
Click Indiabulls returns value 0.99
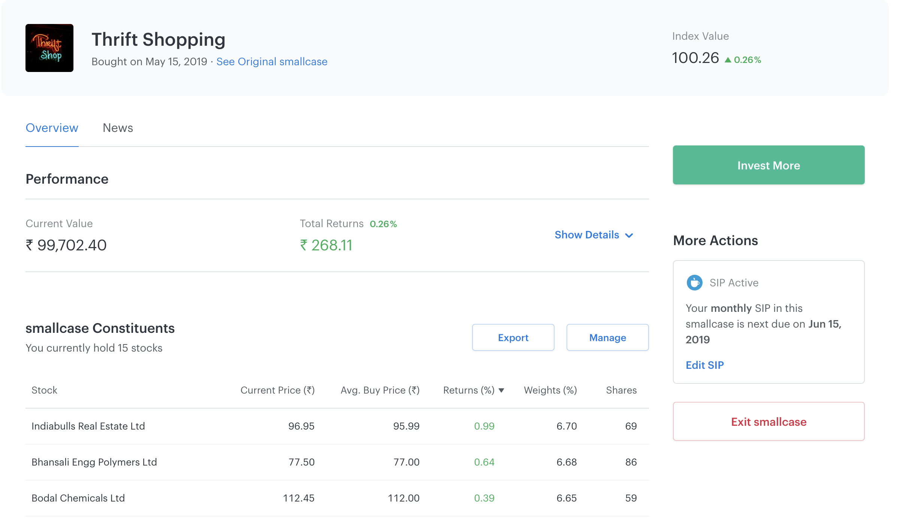(x=484, y=426)
